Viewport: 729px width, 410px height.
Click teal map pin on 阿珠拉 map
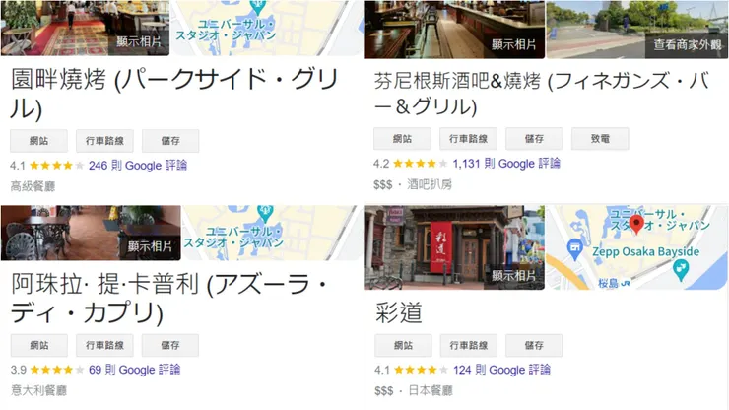click(x=265, y=214)
